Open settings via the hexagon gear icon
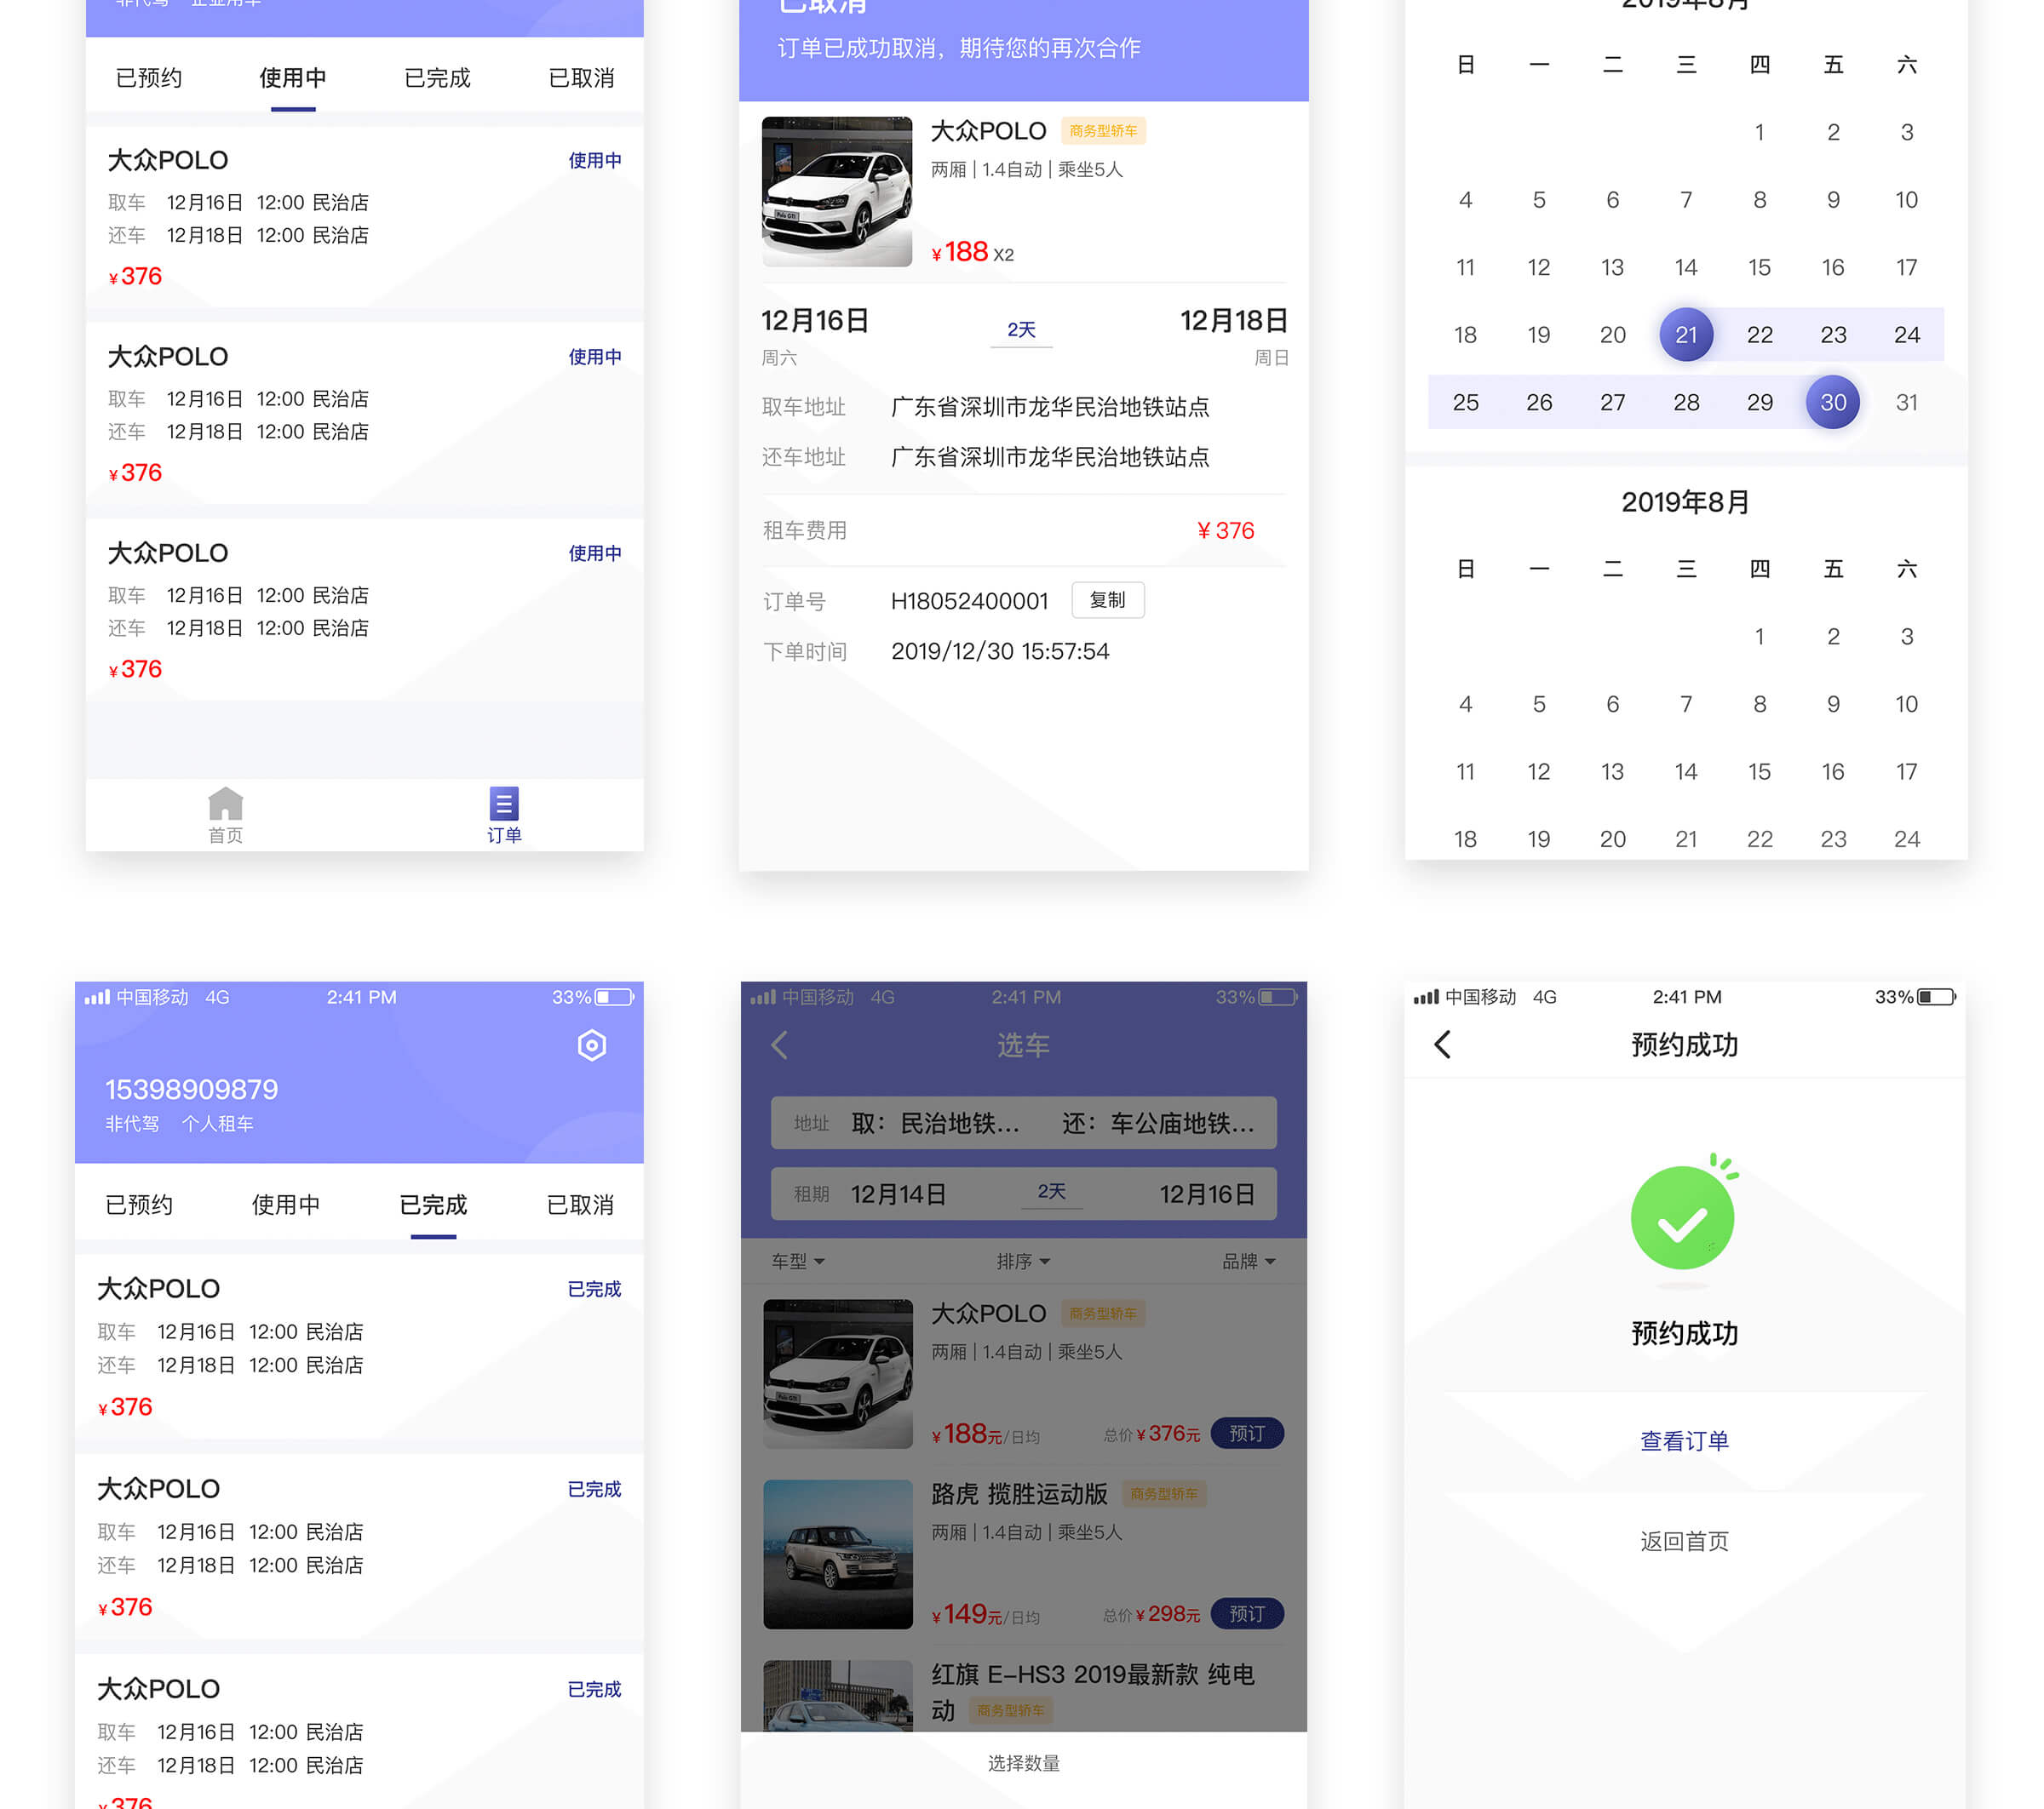This screenshot has width=2044, height=1809. tap(592, 1045)
